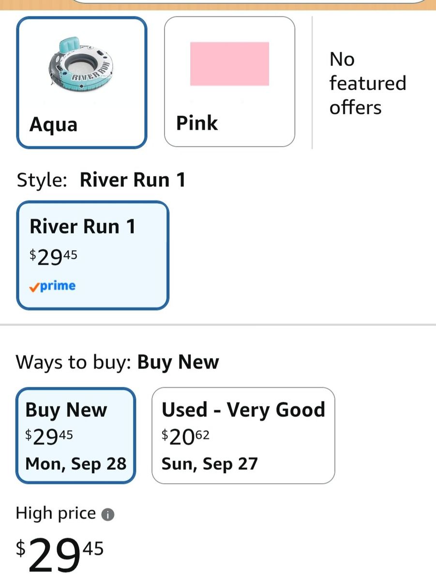436x581 pixels.
Task: Choose the Pink color option label
Action: [197, 123]
